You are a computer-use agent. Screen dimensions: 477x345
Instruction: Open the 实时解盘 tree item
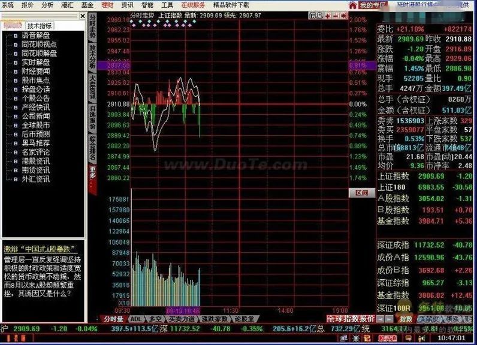click(35, 62)
